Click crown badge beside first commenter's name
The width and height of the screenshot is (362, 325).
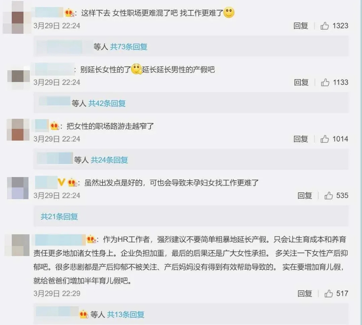coord(69,13)
